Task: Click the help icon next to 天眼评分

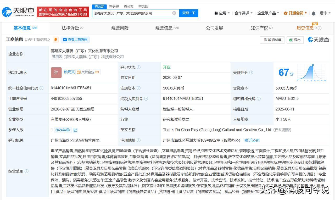Action: [251, 73]
